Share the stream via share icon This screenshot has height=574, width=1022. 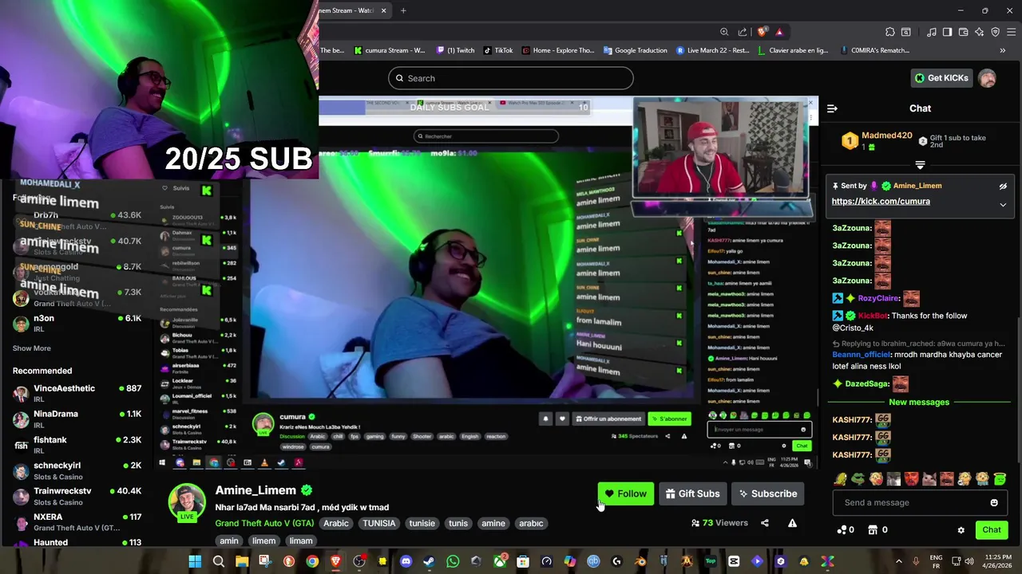[765, 523]
